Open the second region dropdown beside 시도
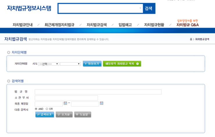 click(70, 64)
